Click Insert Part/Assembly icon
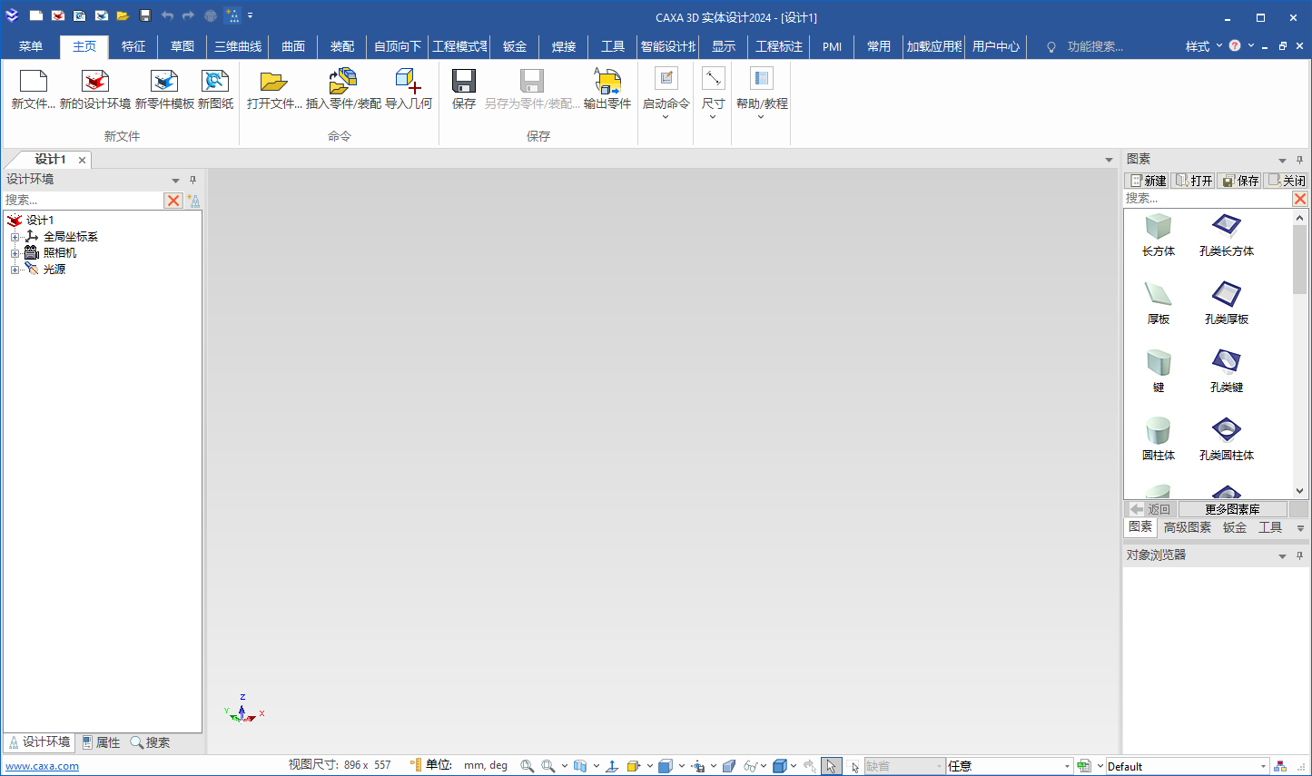The height and width of the screenshot is (776, 1312). [x=343, y=83]
